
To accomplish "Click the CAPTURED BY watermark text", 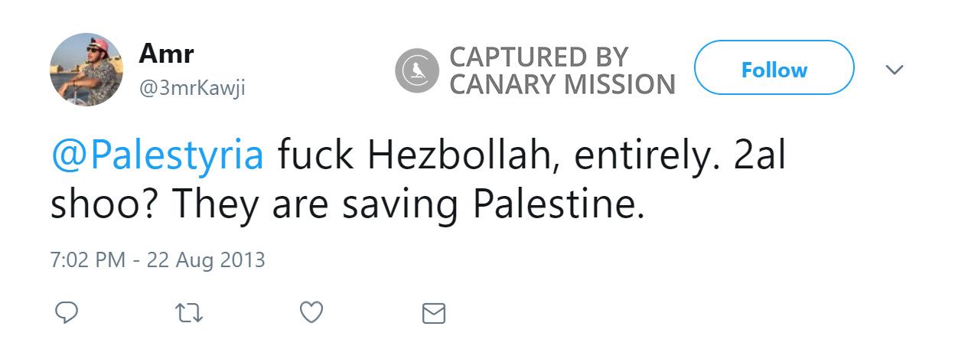I will coord(538,57).
